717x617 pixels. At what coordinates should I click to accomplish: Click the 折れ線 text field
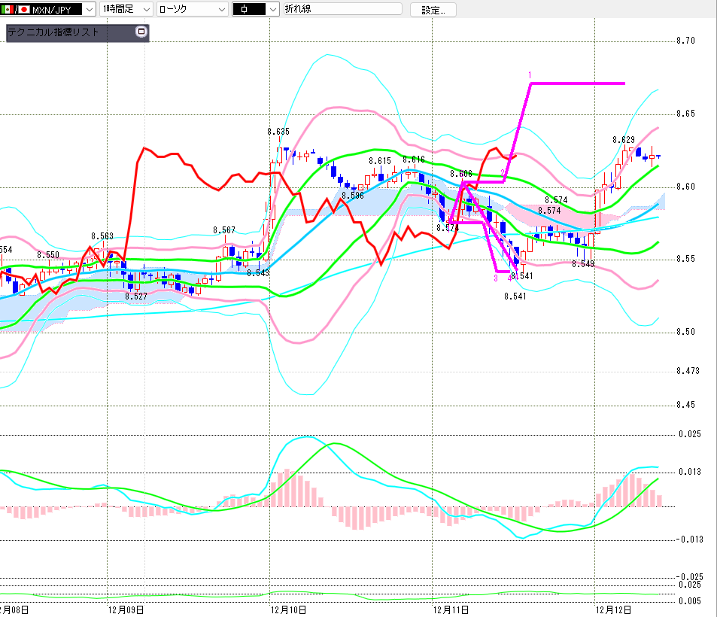pos(342,10)
